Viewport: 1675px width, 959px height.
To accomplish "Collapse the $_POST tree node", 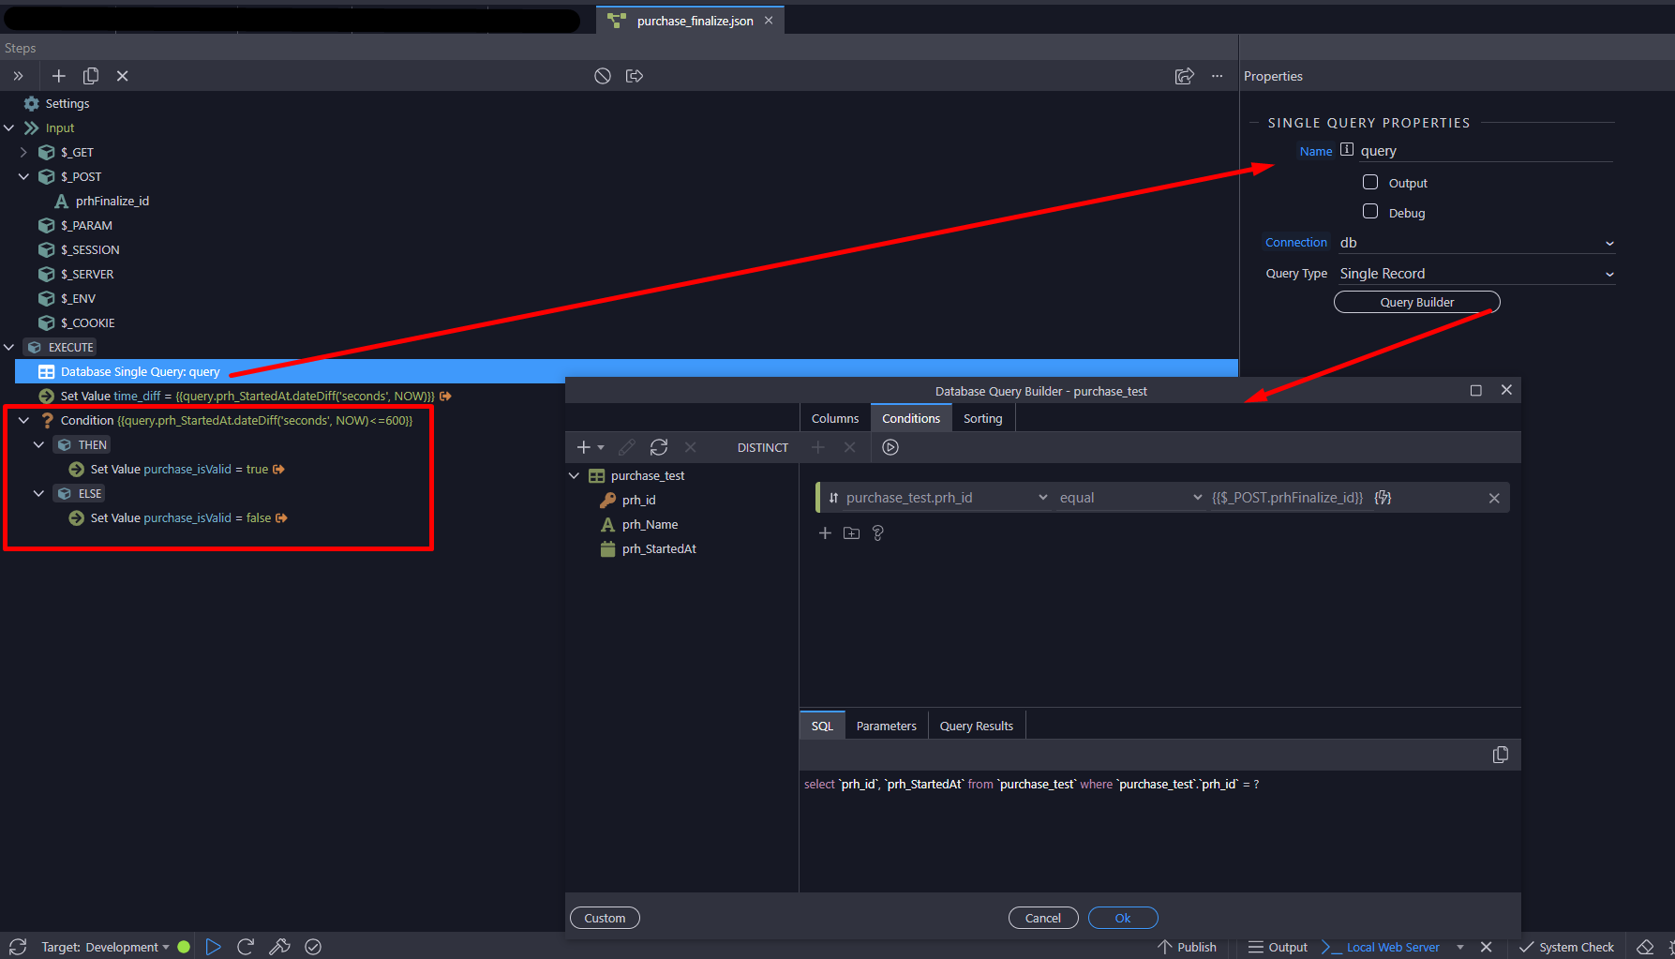I will 23,176.
